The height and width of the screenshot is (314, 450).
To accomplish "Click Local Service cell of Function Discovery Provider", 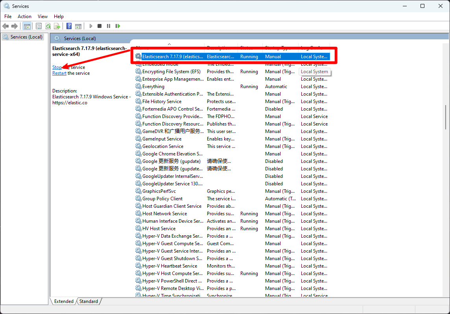I will 314,116.
